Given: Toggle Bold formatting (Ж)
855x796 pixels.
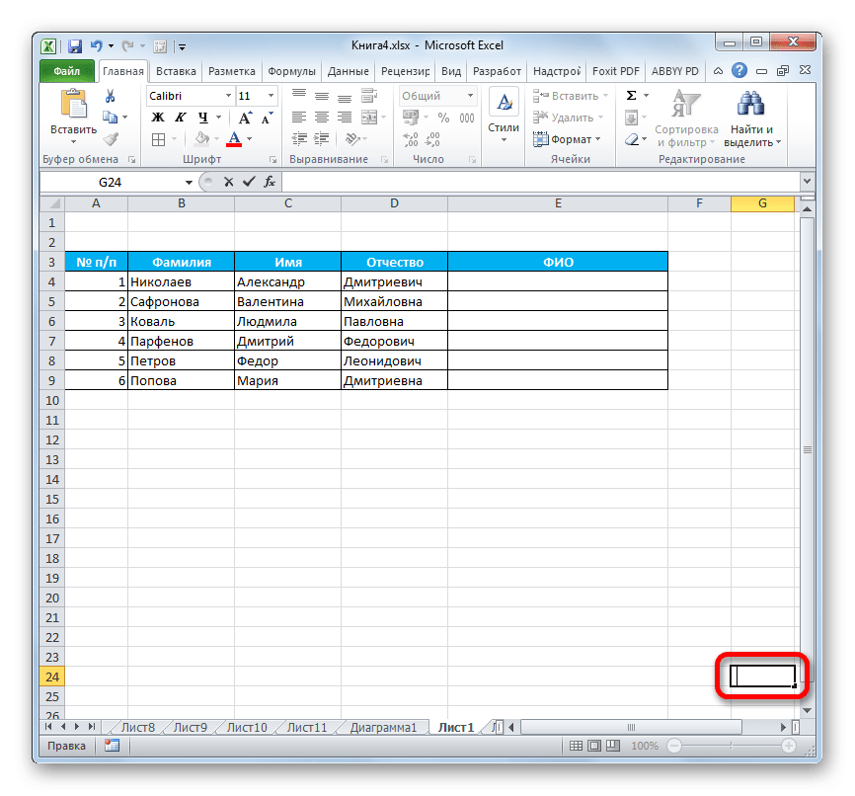Looking at the screenshot, I should pyautogui.click(x=158, y=118).
